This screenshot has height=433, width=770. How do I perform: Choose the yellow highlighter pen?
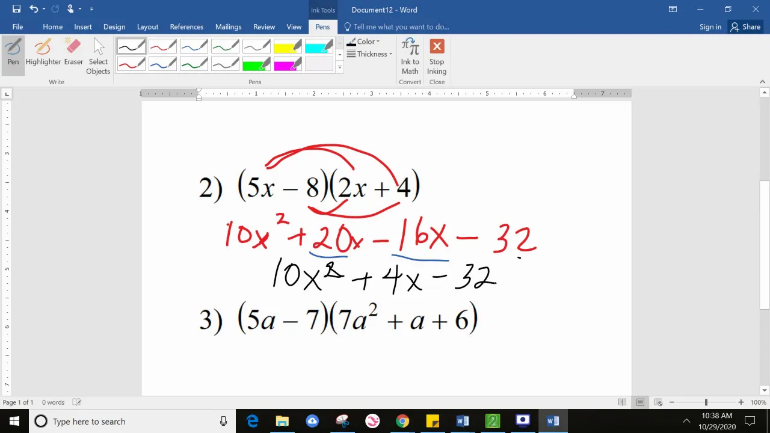coord(288,46)
